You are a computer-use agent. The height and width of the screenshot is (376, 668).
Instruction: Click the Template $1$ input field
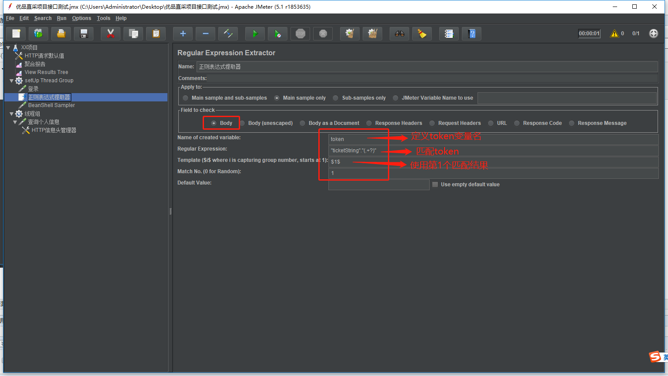click(x=493, y=162)
